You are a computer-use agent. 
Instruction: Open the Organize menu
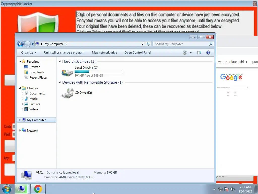pos(29,53)
